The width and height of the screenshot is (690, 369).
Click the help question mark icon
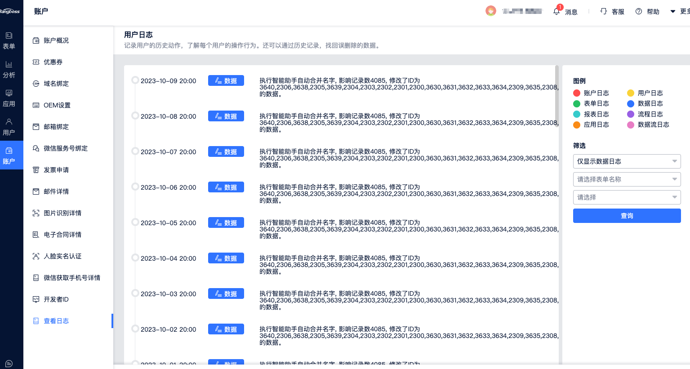[638, 12]
